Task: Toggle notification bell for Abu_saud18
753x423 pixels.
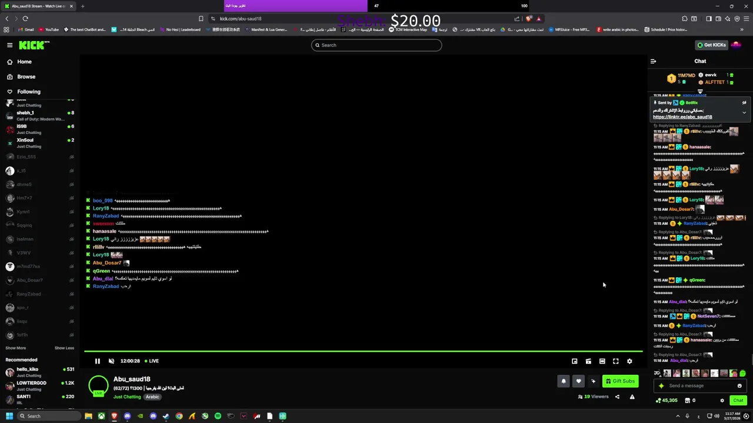Action: click(x=564, y=381)
